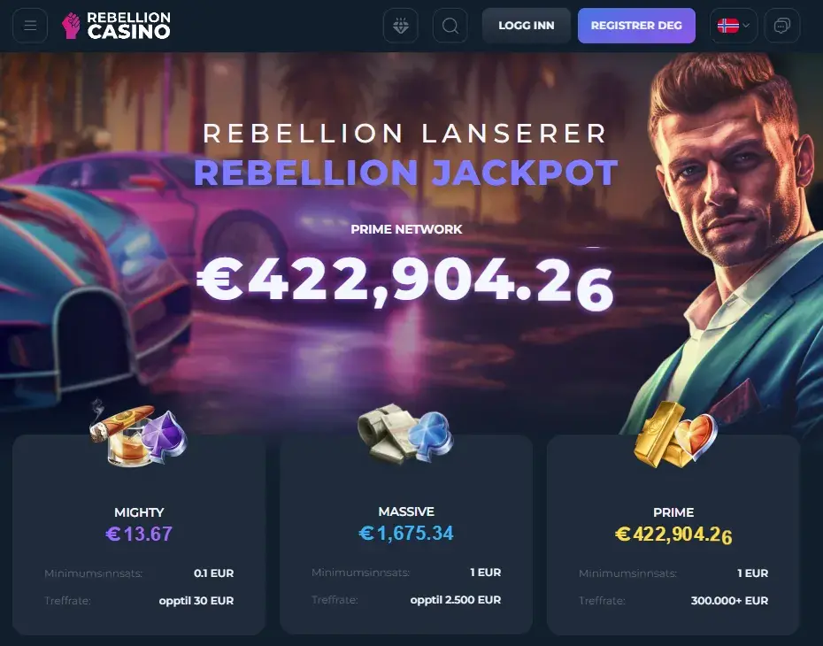Image resolution: width=823 pixels, height=646 pixels.
Task: Click the Massive €1,675.34 amount
Action: [406, 534]
